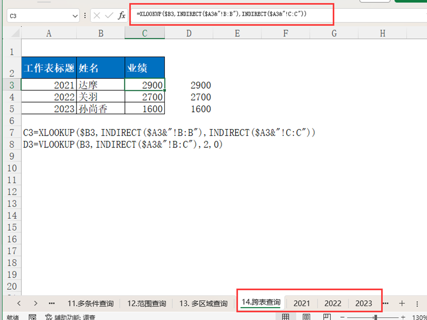Viewport: 427px width, 320px height.
Task: Select cell containing 关羽
Action: 101,97
